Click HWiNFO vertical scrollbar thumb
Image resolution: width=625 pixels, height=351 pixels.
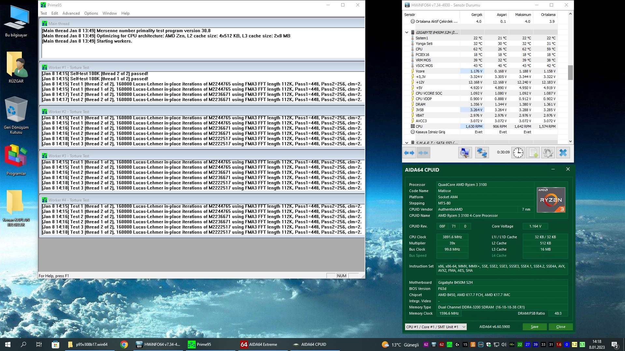pos(570,72)
